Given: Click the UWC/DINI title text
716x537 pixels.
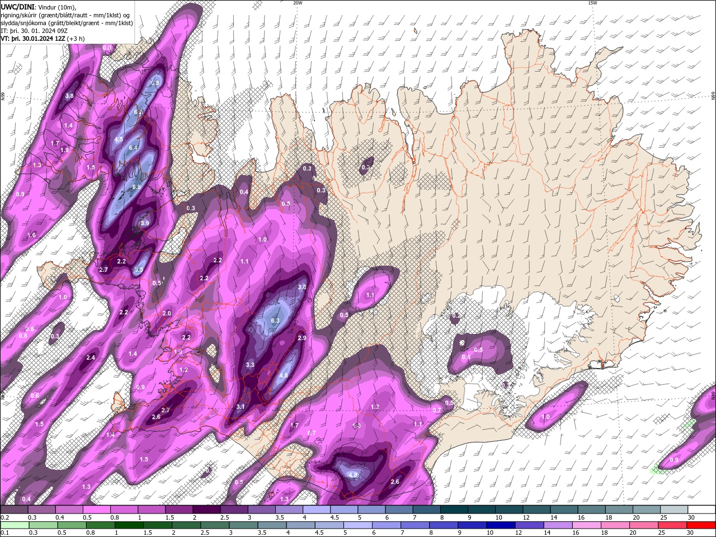Looking at the screenshot, I should point(18,6).
